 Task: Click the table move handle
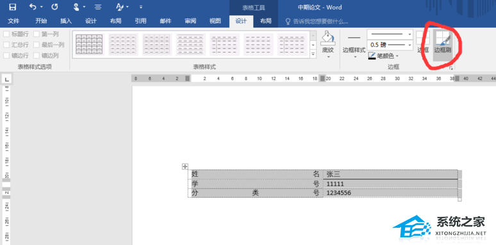185,166
